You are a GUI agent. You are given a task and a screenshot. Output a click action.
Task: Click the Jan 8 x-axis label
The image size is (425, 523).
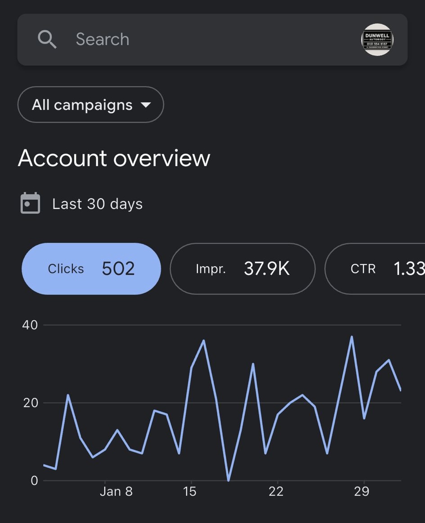[x=116, y=492]
